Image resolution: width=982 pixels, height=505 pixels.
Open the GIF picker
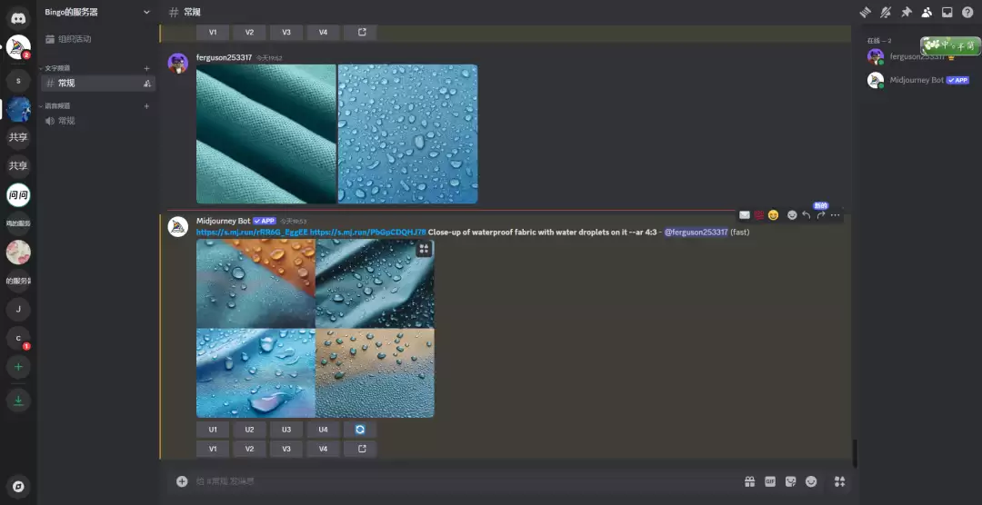pos(770,481)
